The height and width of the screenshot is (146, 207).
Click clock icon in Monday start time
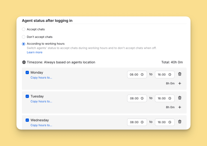coord(142,75)
